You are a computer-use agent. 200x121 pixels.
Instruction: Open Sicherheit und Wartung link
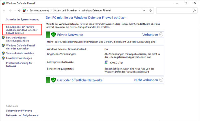(19, 111)
